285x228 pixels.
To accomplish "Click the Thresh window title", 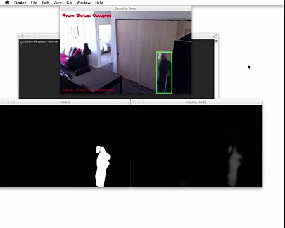I will click(64, 102).
